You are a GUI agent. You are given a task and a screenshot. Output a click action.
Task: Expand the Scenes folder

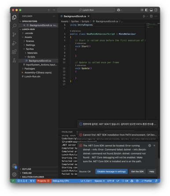30,41
